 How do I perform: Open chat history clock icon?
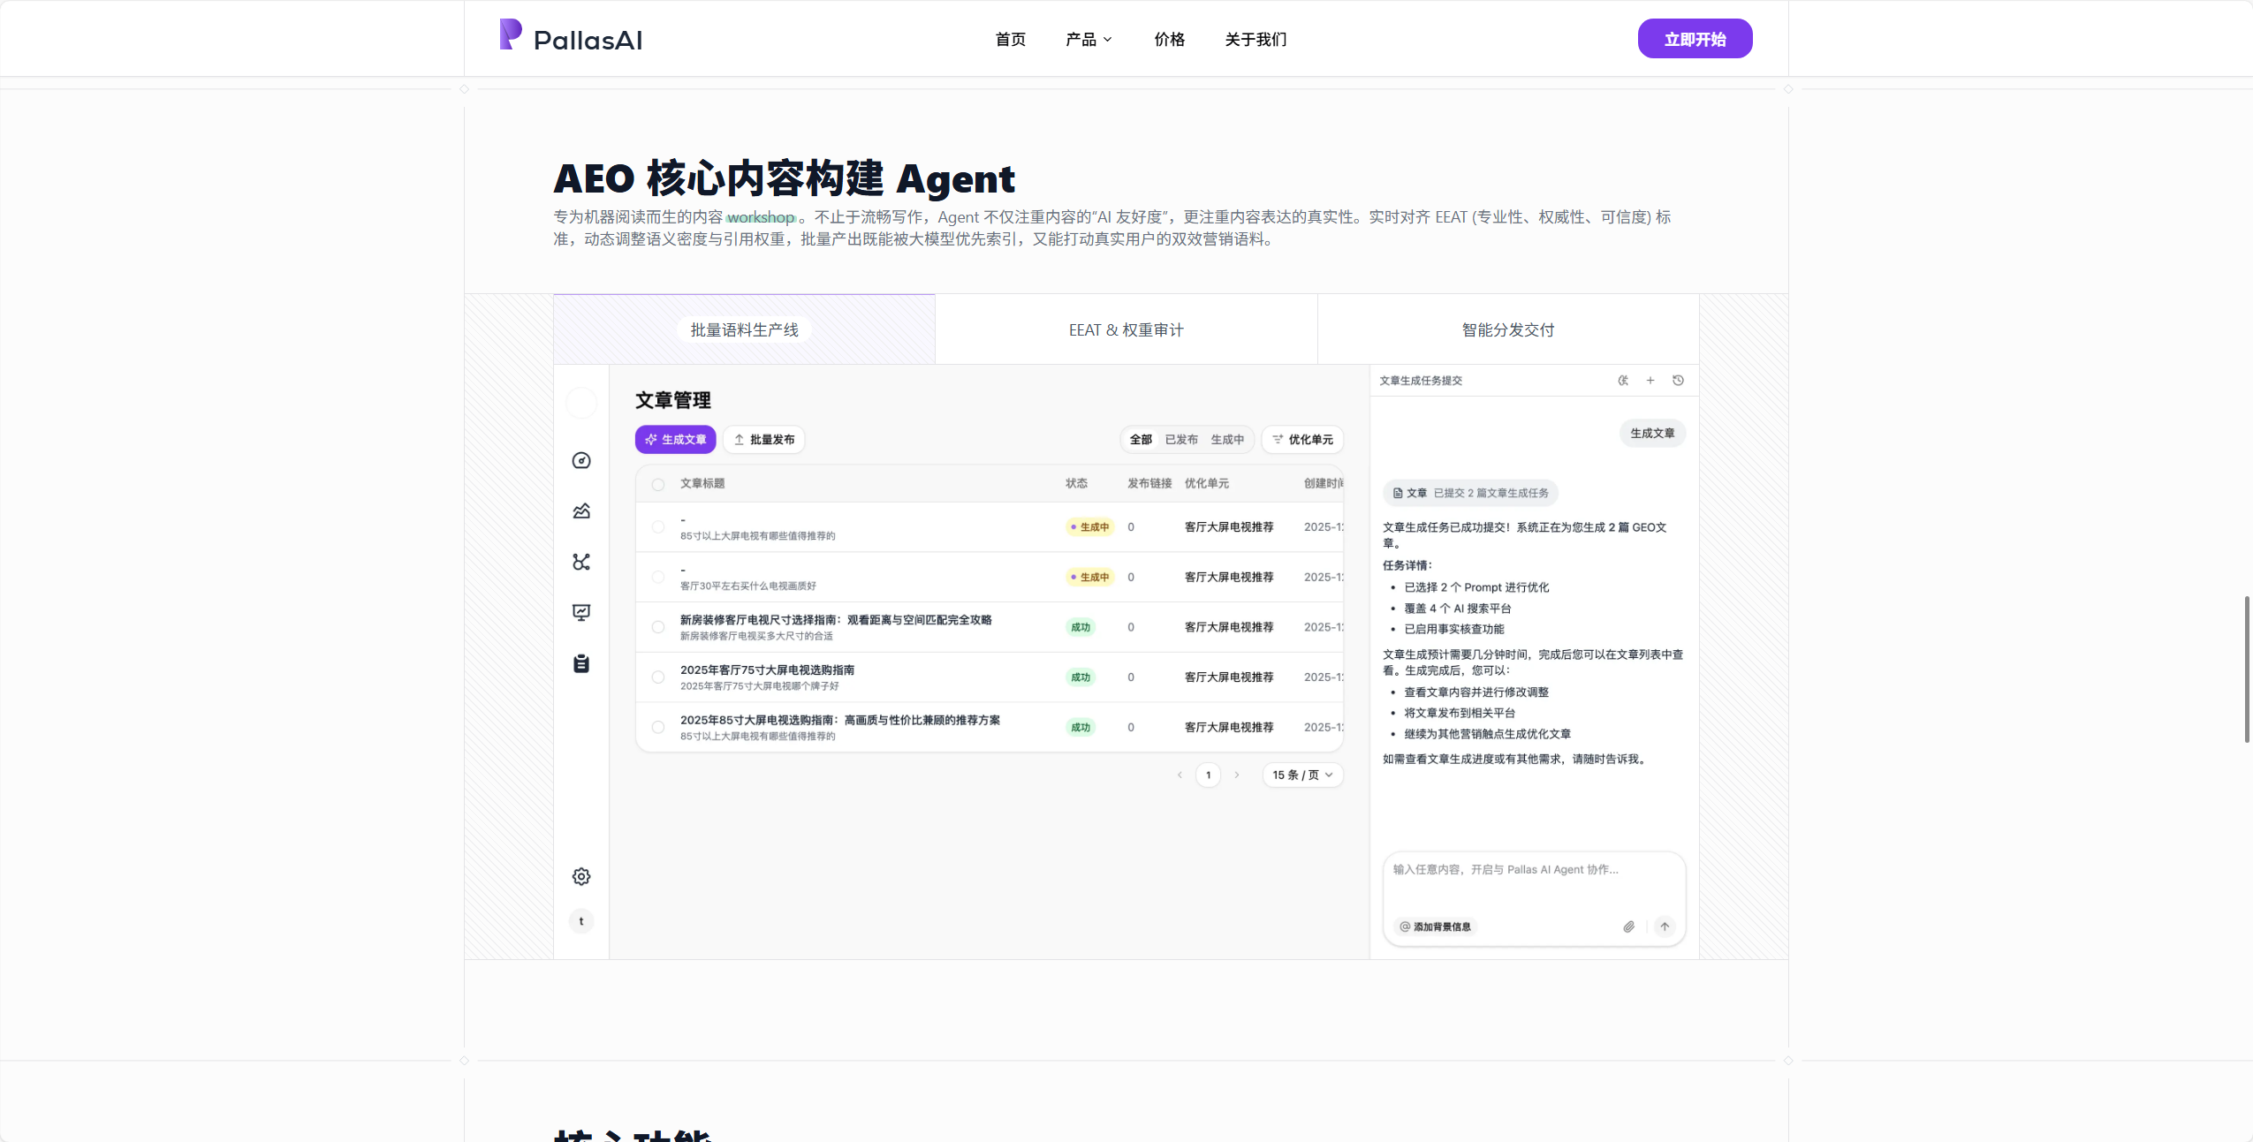click(x=1678, y=381)
